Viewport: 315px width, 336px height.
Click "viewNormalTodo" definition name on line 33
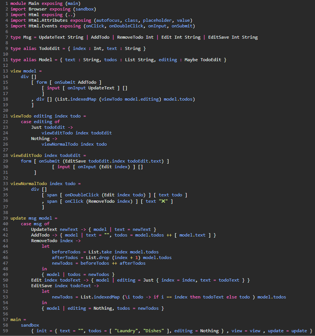point(29,184)
